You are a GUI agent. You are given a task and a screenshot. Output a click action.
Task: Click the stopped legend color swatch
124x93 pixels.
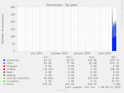[4, 66]
